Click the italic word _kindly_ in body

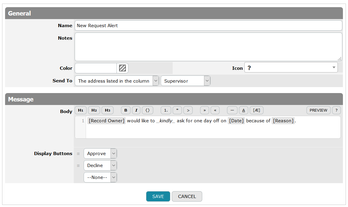[165, 121]
